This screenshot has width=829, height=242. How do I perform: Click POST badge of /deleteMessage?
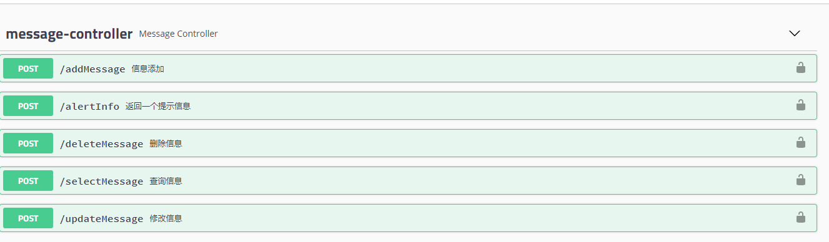point(28,143)
